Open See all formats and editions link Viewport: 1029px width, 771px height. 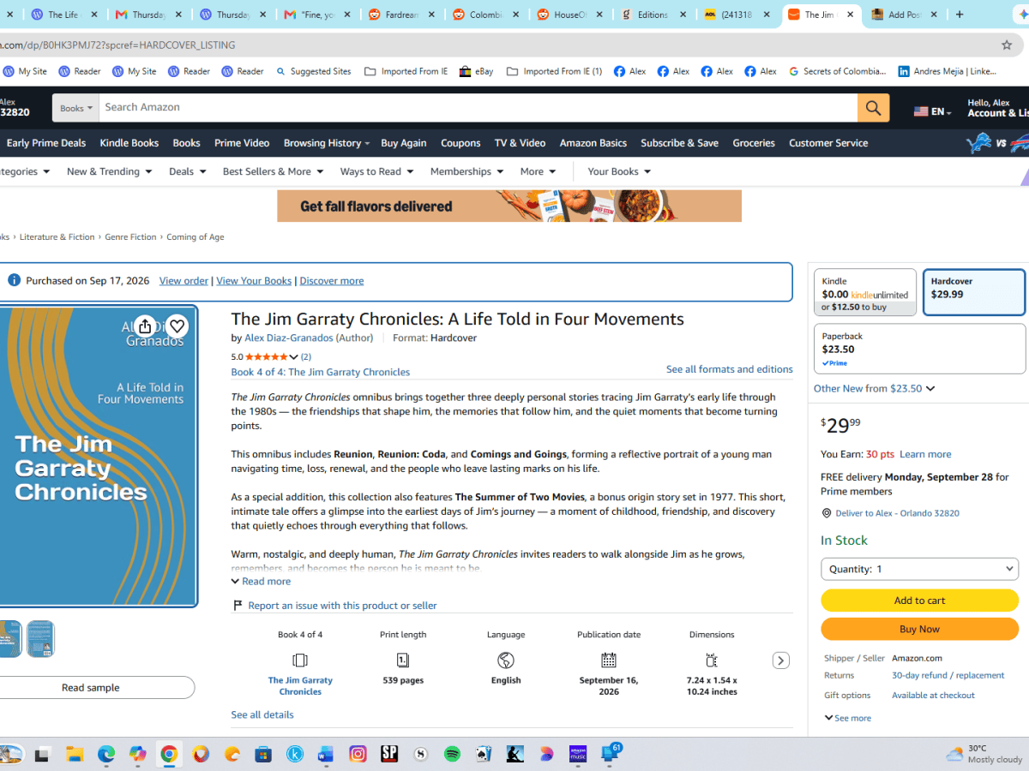point(729,369)
